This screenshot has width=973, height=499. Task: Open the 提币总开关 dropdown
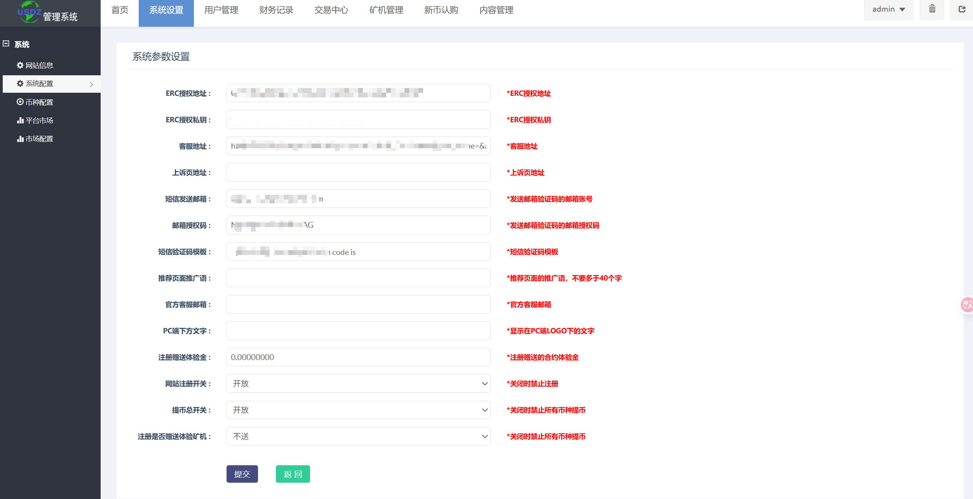point(358,410)
